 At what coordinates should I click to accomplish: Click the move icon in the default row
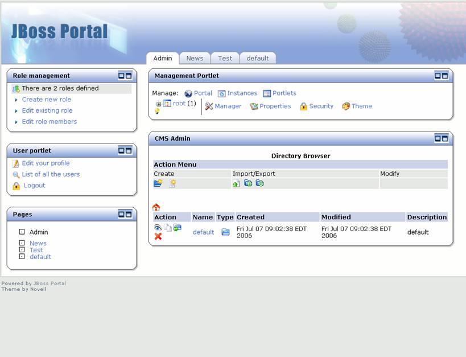[178, 228]
